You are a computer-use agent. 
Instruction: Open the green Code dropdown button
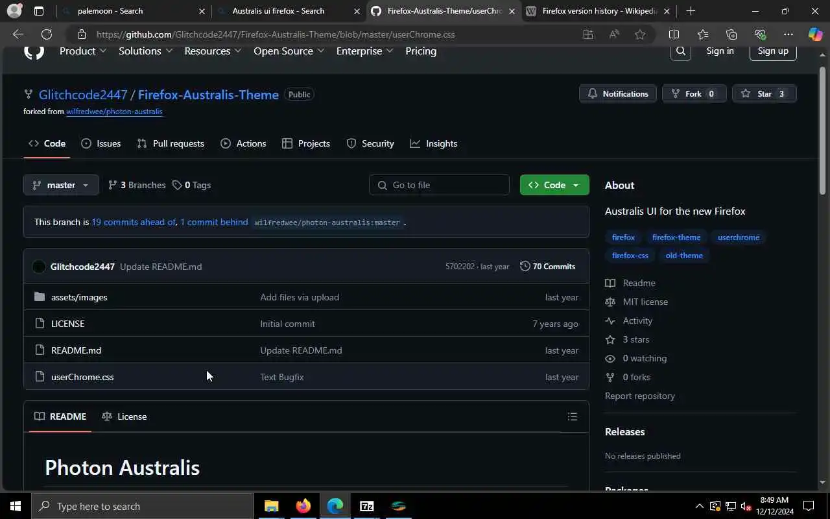(x=554, y=185)
